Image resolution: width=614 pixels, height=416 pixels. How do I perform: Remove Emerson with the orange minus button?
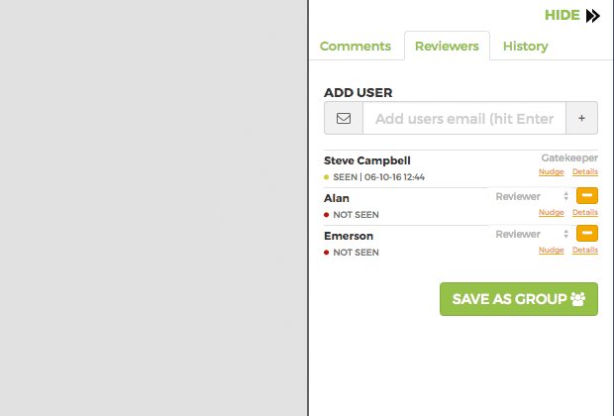[x=587, y=233]
